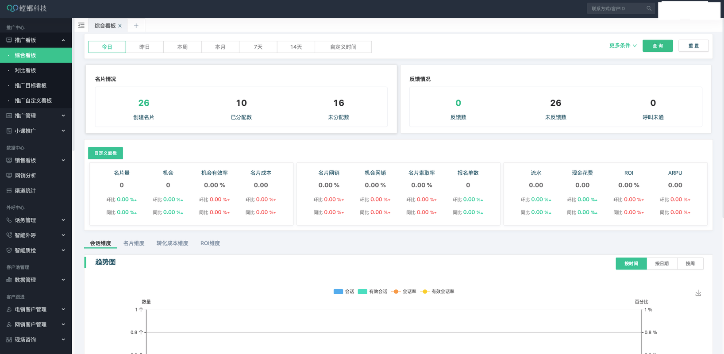Screen dimensions: 724x354
Task: Select the 本月 time range
Action: (x=220, y=47)
